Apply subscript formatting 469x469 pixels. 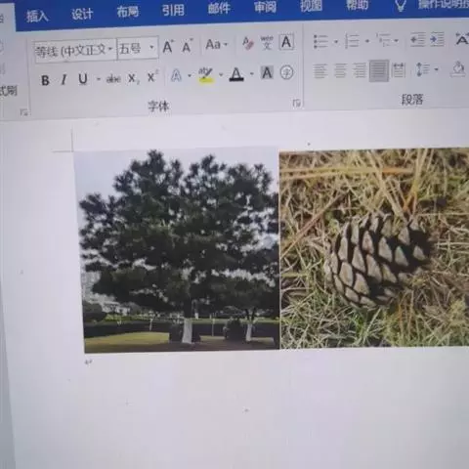pyautogui.click(x=133, y=78)
